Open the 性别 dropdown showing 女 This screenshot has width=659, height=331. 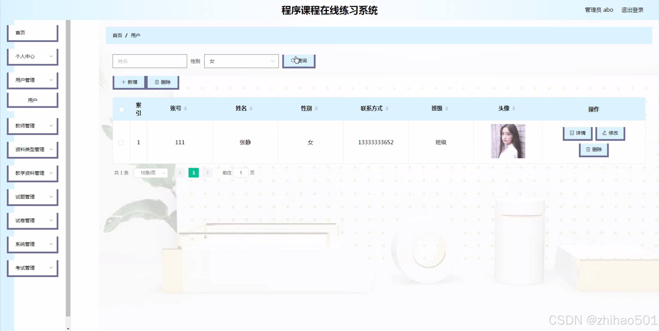241,61
